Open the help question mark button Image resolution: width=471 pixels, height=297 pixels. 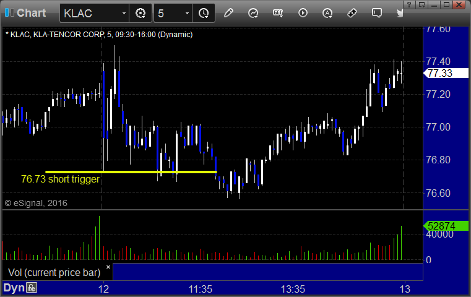pyautogui.click(x=409, y=4)
